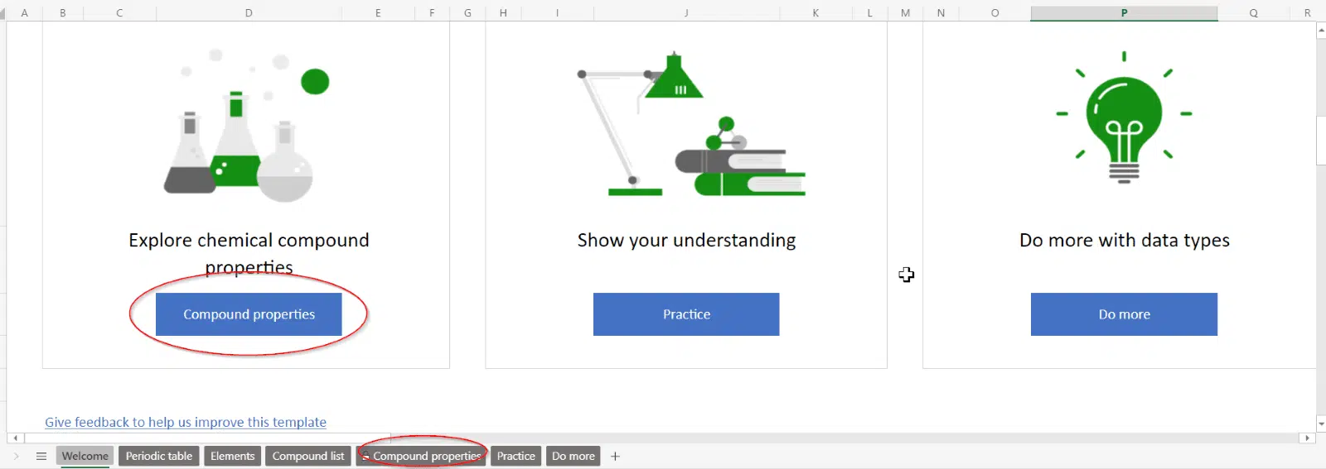Click the horizontal scrollbar left arrow
Screen dimensions: 1326x469
click(x=16, y=438)
